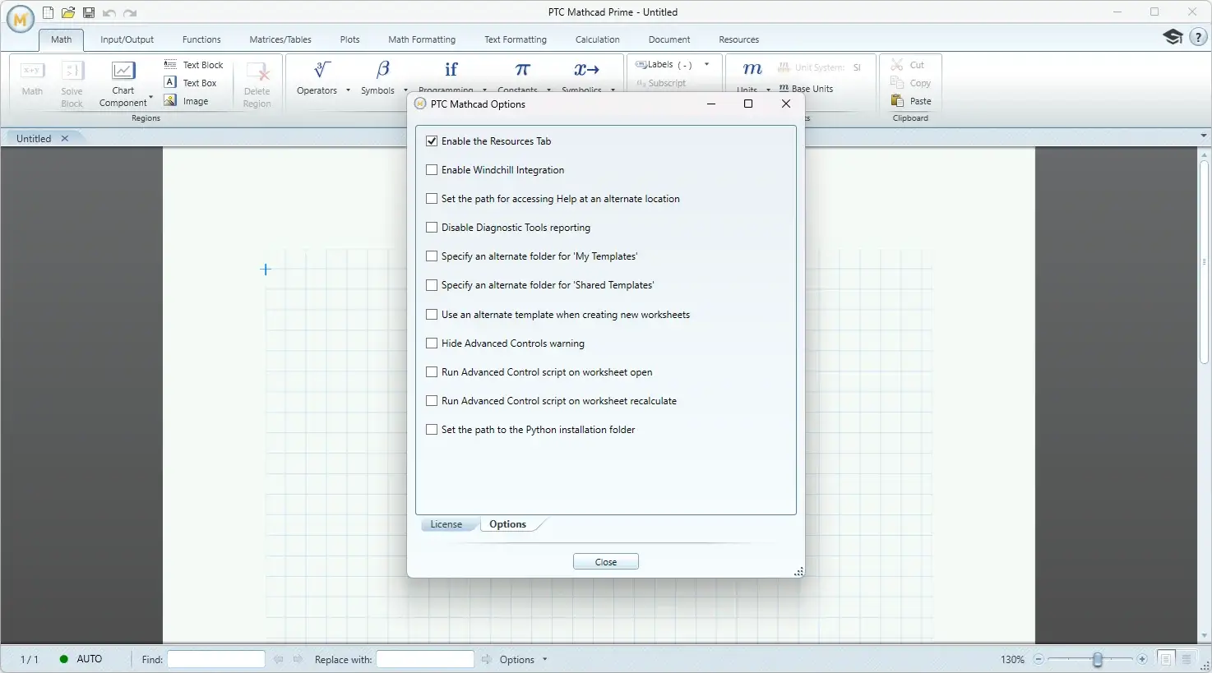1212x673 pixels.
Task: Switch to the License tab in Options dialog
Action: (x=446, y=524)
